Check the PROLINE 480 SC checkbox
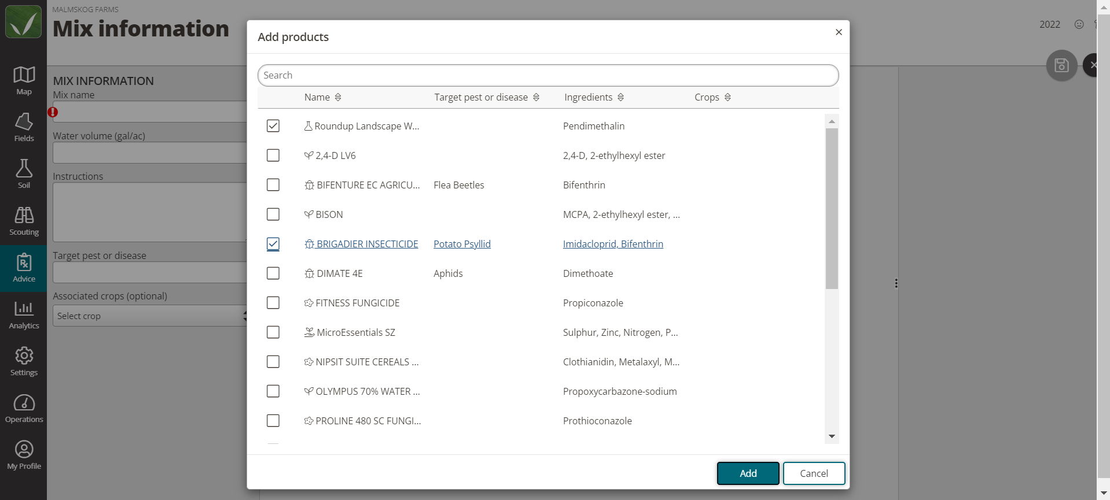 [x=273, y=421]
